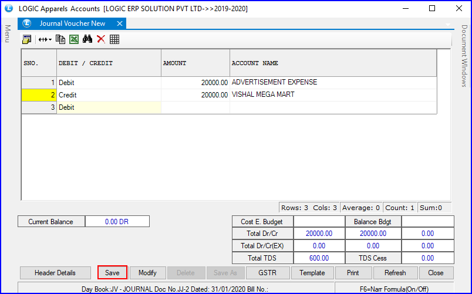Click the Sum:0 status box
The height and width of the screenshot is (294, 472).
pyautogui.click(x=434, y=208)
